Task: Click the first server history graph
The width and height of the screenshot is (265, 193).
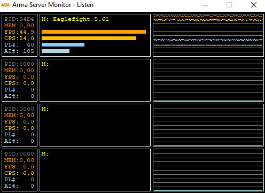Action: (208, 35)
